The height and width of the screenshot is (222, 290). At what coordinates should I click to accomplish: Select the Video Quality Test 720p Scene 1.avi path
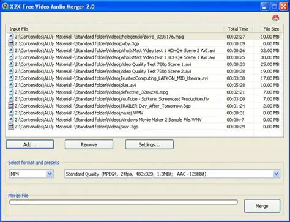(103, 64)
